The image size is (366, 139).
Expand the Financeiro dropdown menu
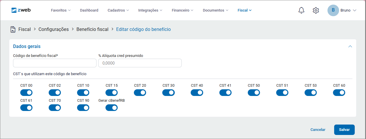click(182, 10)
